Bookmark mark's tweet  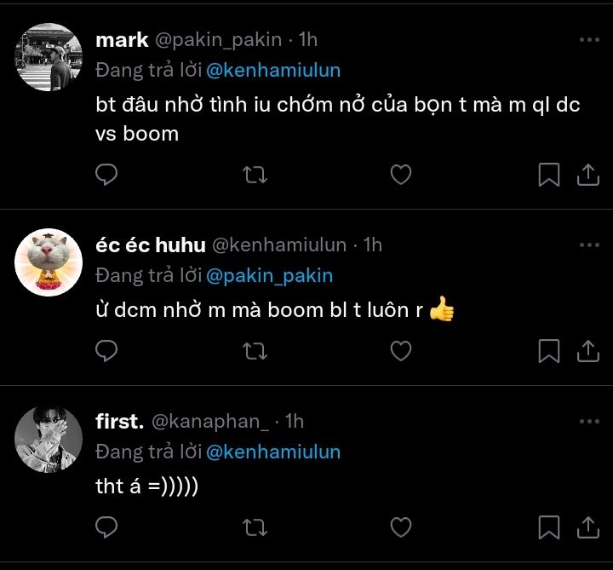pos(549,175)
